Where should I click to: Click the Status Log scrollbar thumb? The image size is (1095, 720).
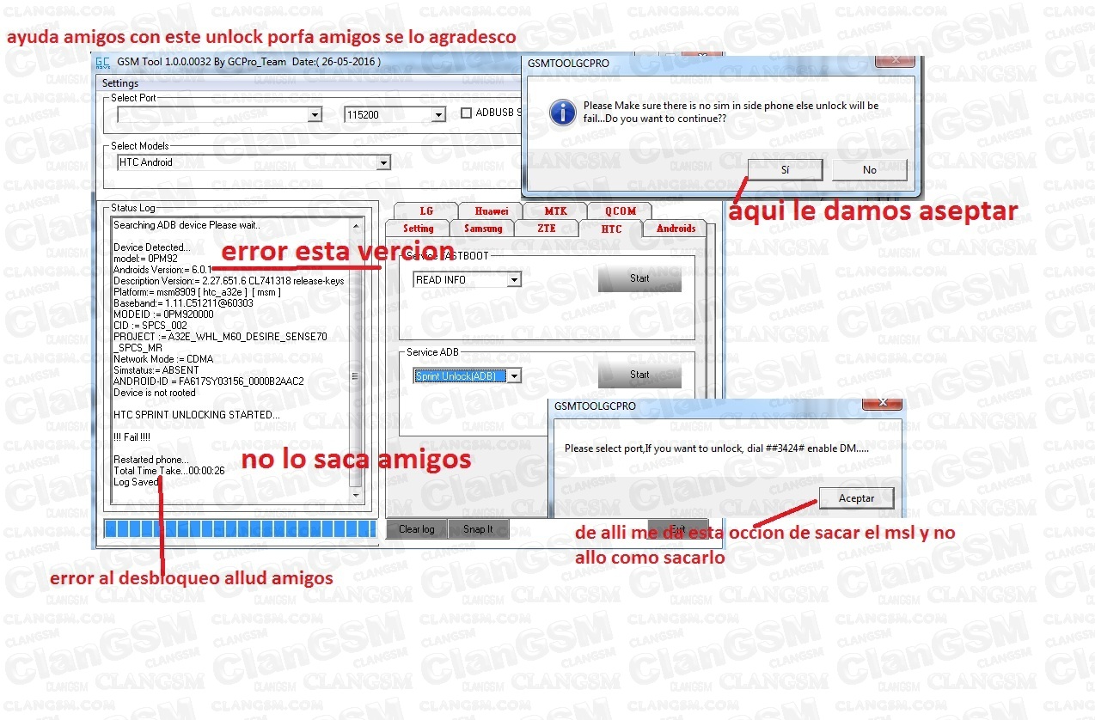pyautogui.click(x=357, y=375)
